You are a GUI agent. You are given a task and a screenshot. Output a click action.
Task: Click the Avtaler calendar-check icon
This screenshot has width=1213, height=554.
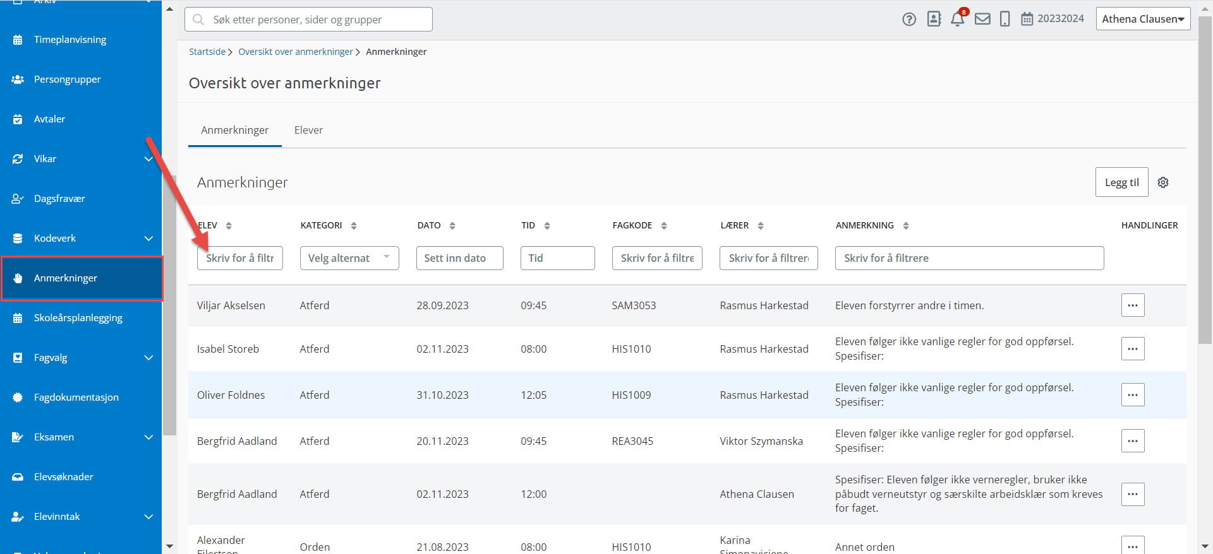(x=18, y=119)
